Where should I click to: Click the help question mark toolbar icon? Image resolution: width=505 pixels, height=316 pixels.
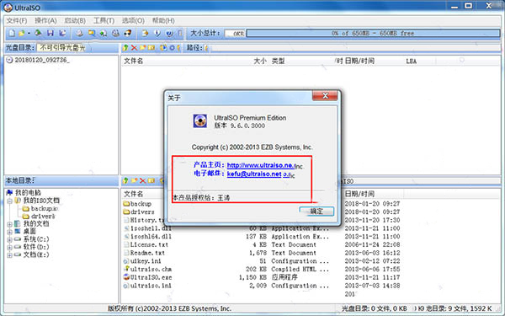(169, 33)
